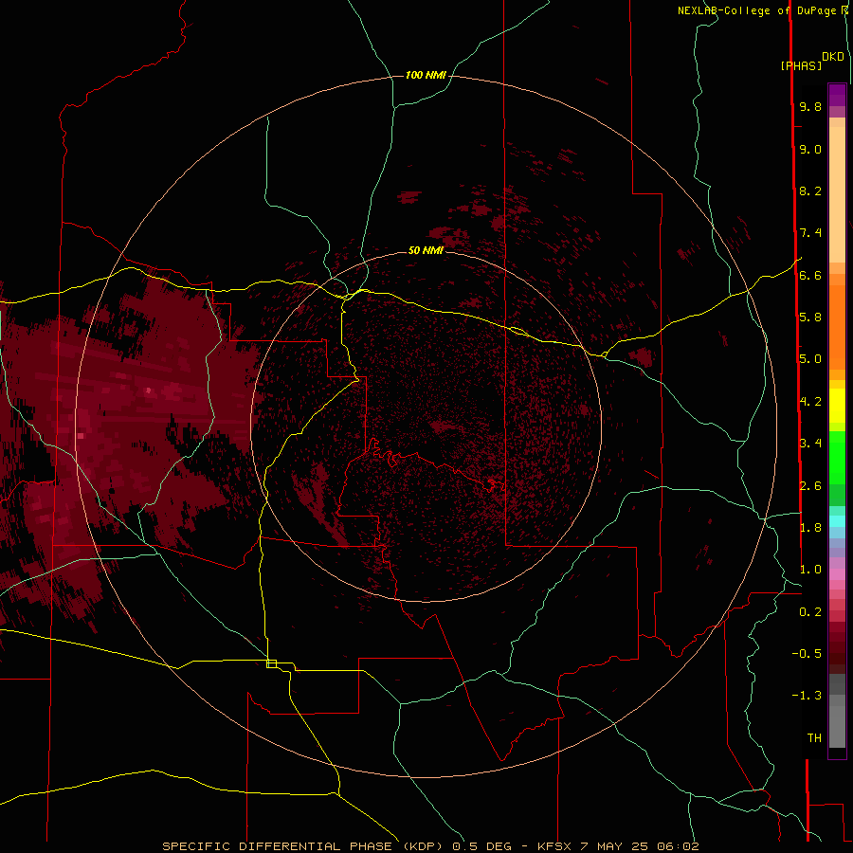Click the "DKD" label above the color bar
This screenshot has width=853, height=853.
(x=833, y=57)
